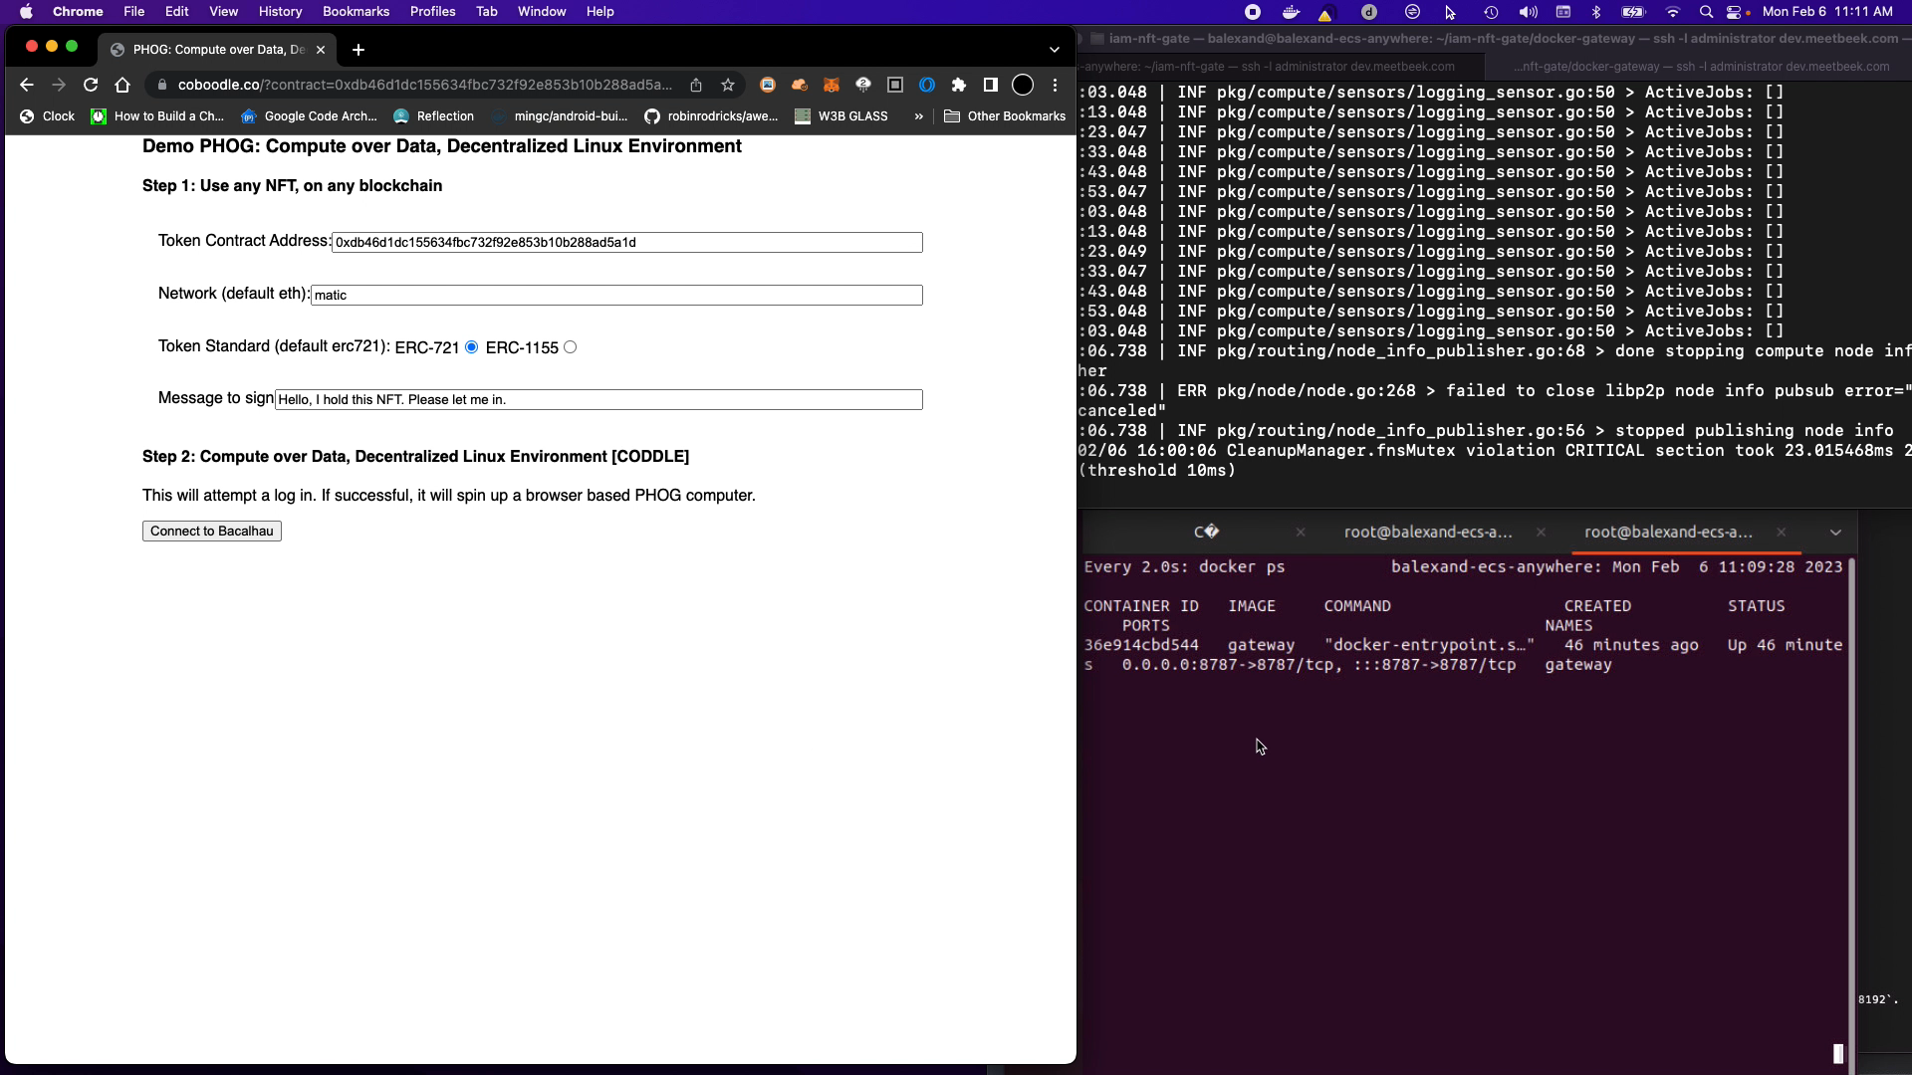This screenshot has height=1075, width=1912.
Task: Open the Bookmarks menu
Action: pyautogui.click(x=357, y=12)
